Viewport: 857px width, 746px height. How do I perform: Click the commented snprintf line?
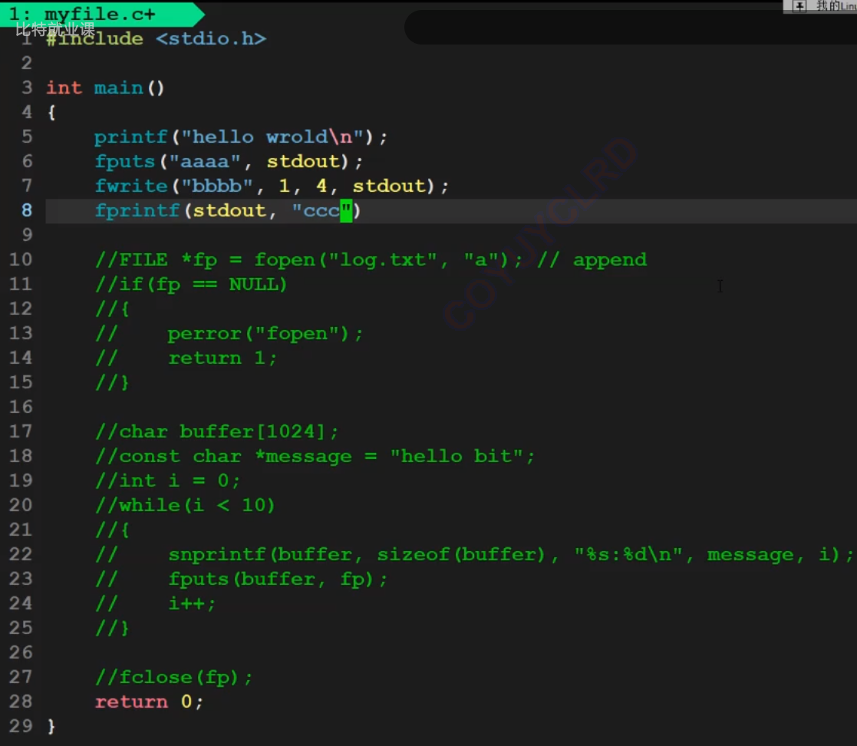(x=474, y=555)
